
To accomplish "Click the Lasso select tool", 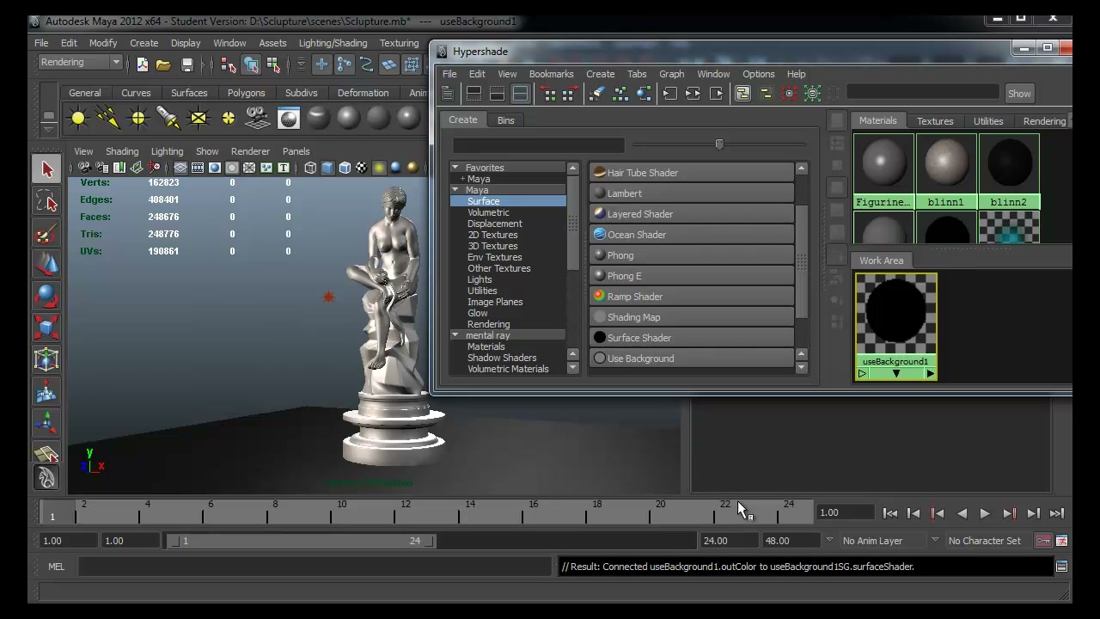I will point(46,201).
